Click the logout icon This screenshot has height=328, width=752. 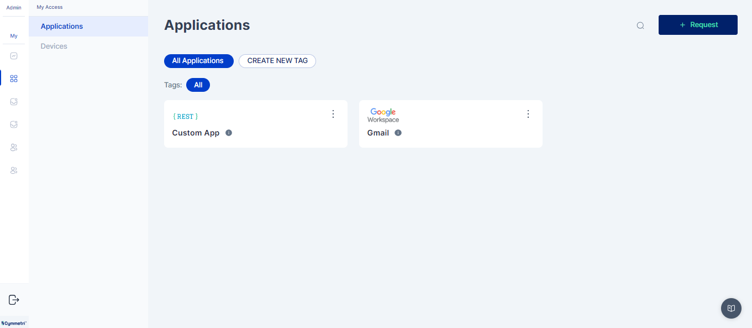click(x=14, y=300)
